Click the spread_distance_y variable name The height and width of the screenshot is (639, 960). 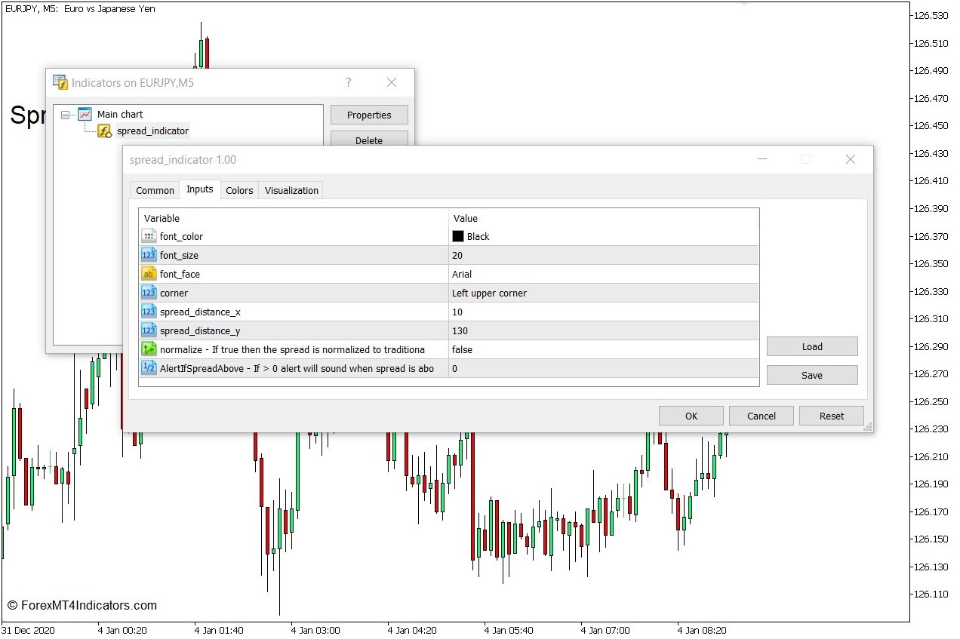pos(200,330)
